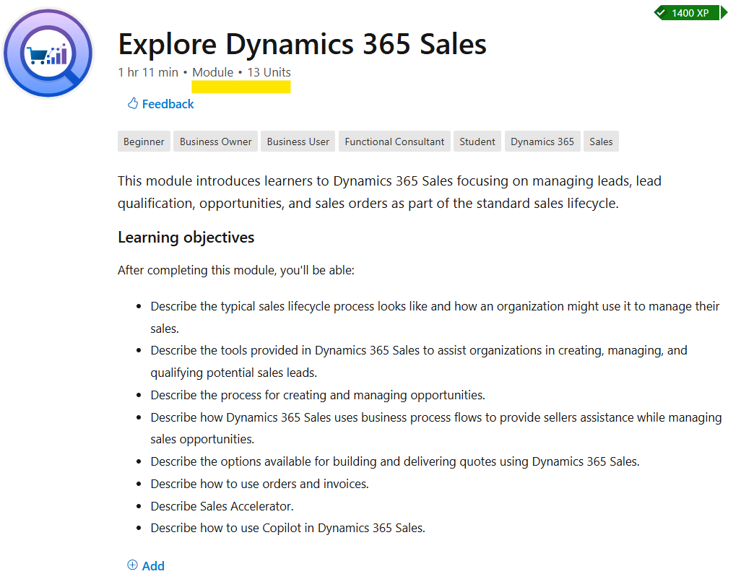Select the Sales tag
This screenshot has width=754, height=587.
coord(601,142)
